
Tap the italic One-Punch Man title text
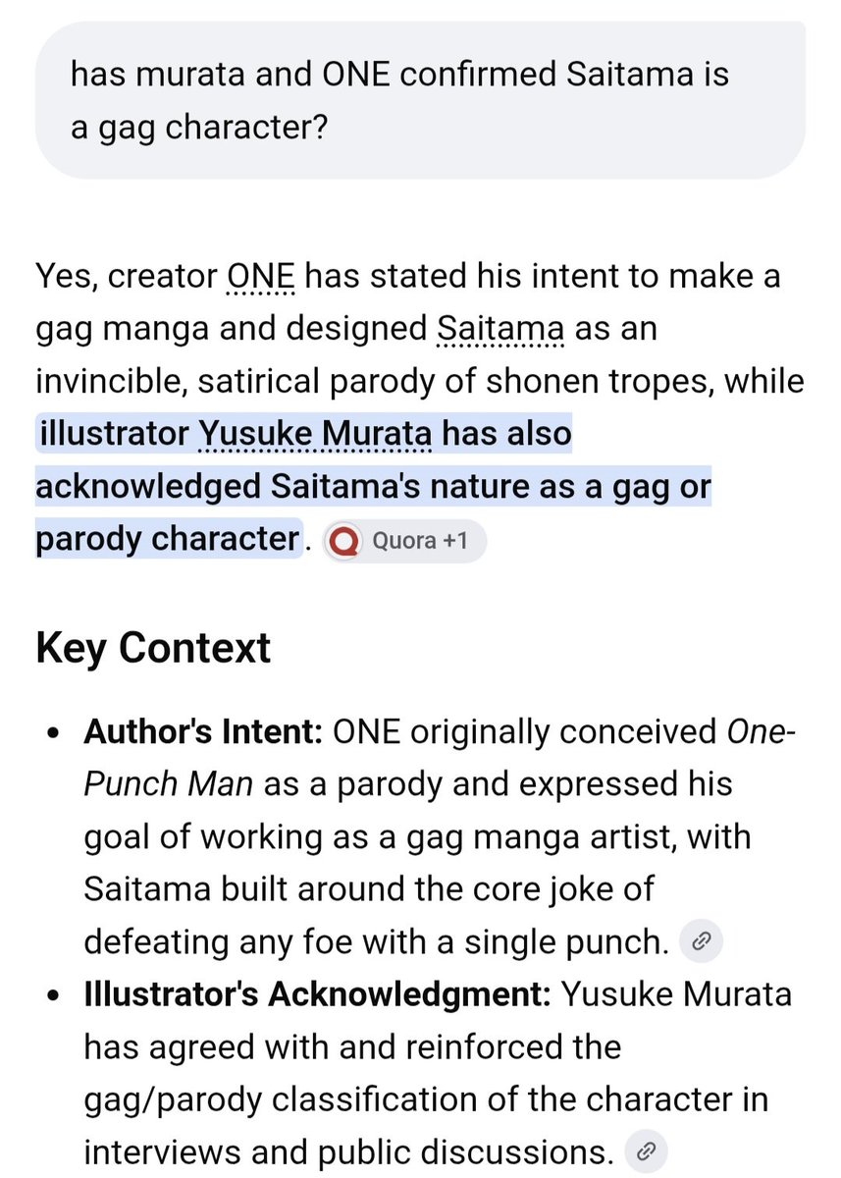pos(433,758)
